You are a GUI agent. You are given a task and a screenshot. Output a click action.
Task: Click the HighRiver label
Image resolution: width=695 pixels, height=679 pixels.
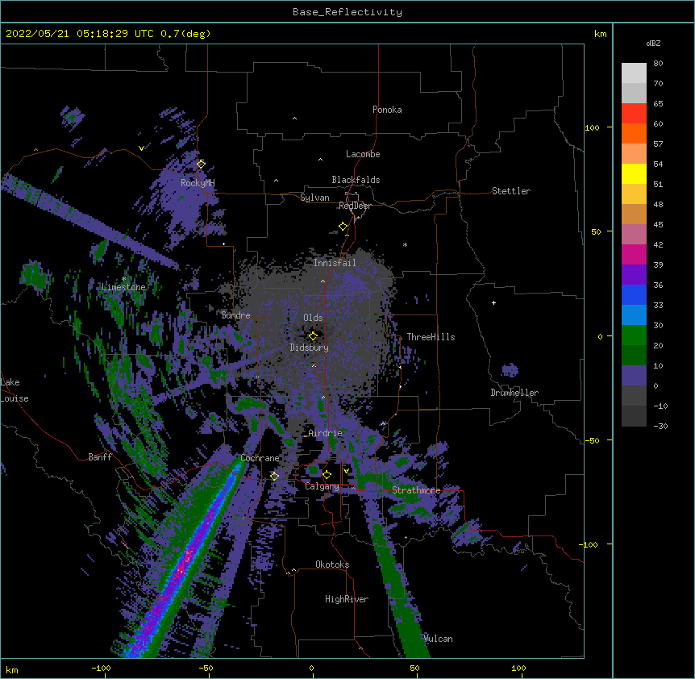click(x=347, y=599)
